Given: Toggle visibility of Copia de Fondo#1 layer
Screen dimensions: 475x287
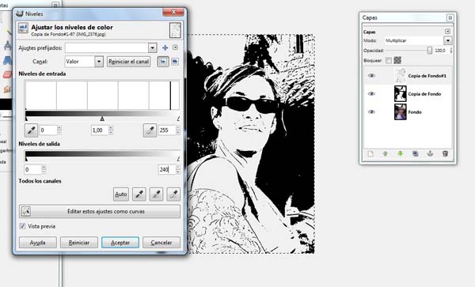Looking at the screenshot, I should coord(371,76).
